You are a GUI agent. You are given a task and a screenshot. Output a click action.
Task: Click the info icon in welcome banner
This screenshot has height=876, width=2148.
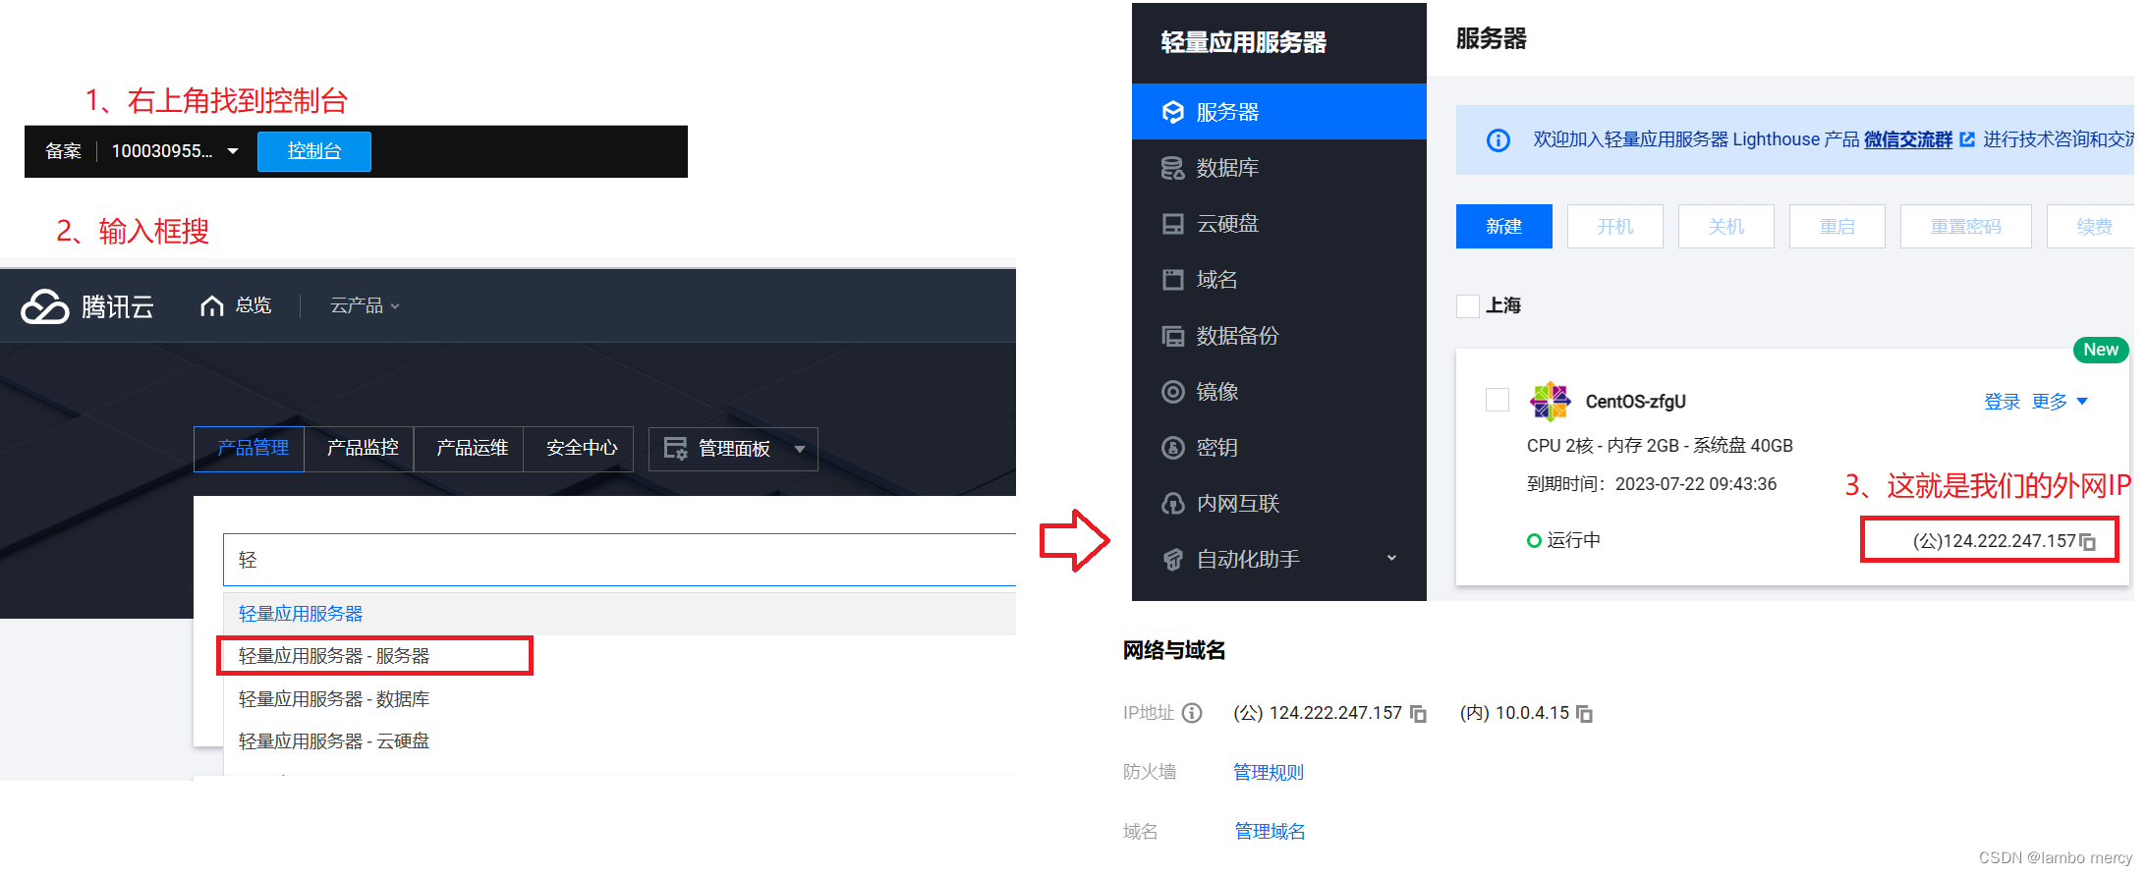1498,140
